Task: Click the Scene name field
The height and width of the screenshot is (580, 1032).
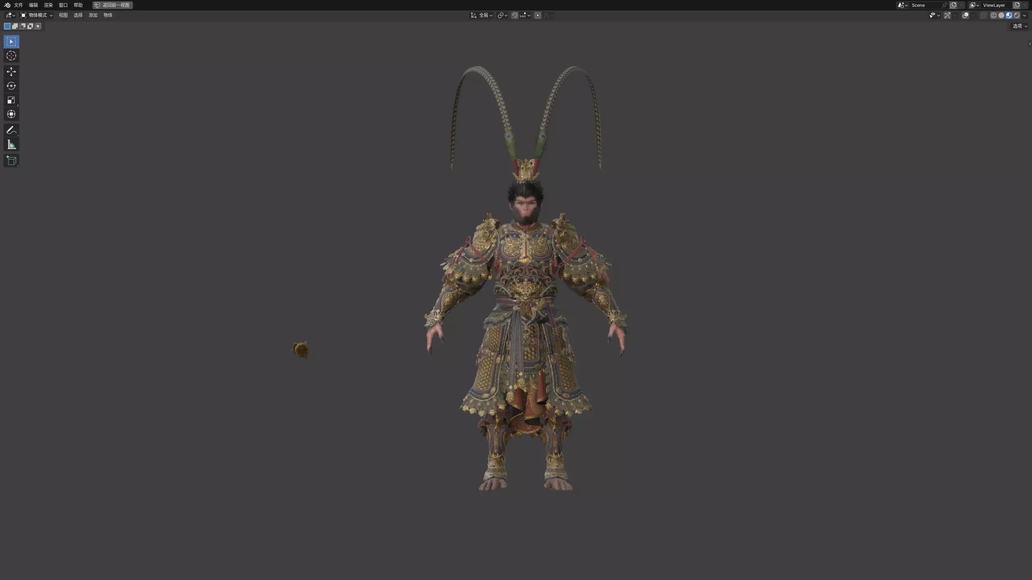Action: [925, 5]
